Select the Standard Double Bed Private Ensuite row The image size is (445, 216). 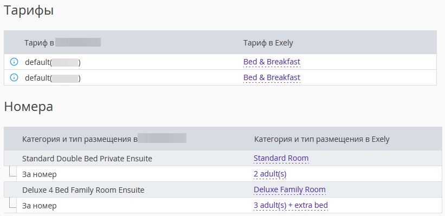click(223, 158)
